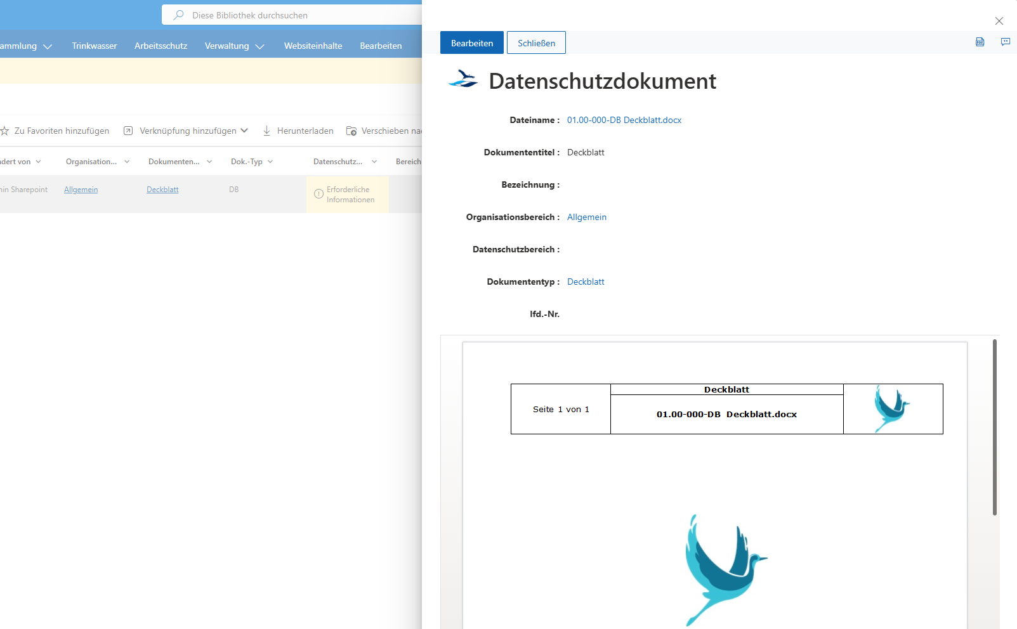Image resolution: width=1017 pixels, height=629 pixels.
Task: Click the Erforderliche Informationen warning icon
Action: click(x=319, y=194)
